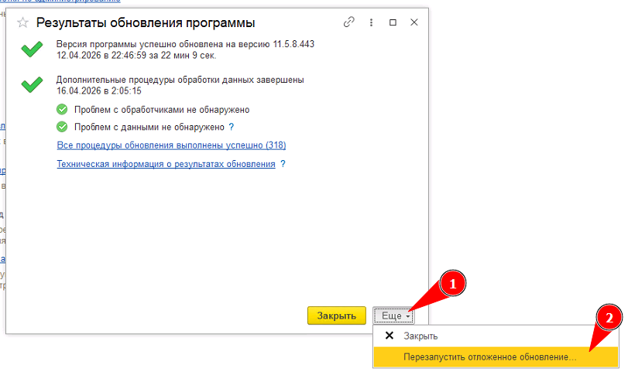Open help question mark after technical information link
Image resolution: width=628 pixels, height=382 pixels.
[283, 164]
